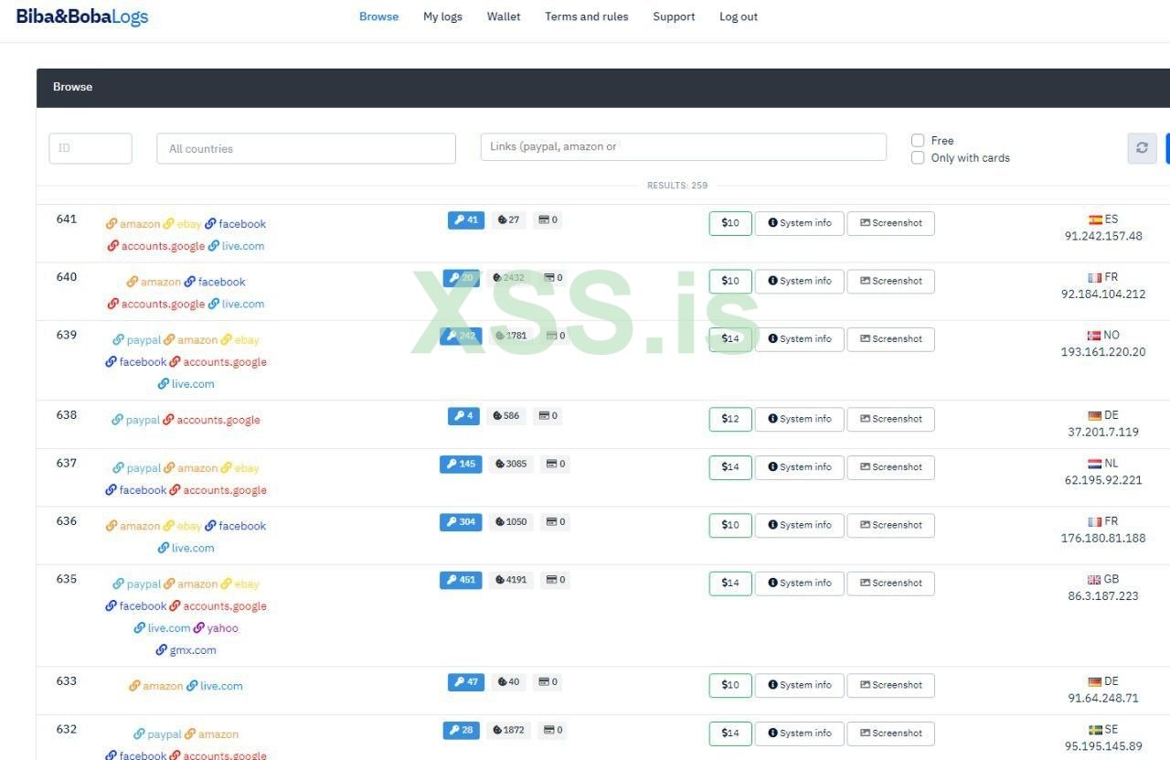Open the My logs page
The image size is (1170, 760).
[x=442, y=16]
